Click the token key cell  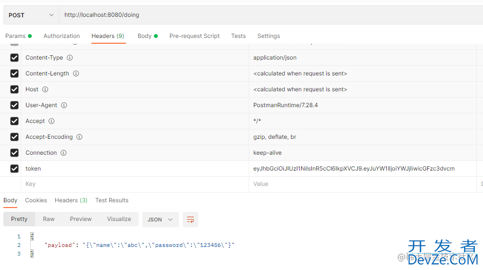135,169
